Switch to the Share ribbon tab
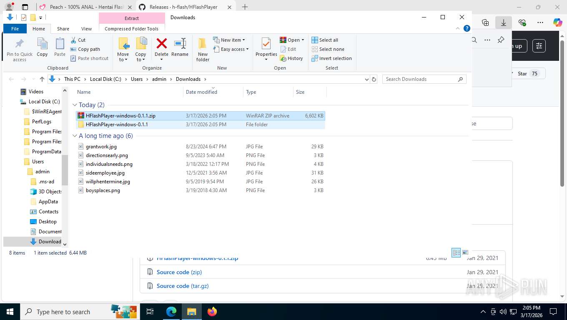 tap(63, 29)
